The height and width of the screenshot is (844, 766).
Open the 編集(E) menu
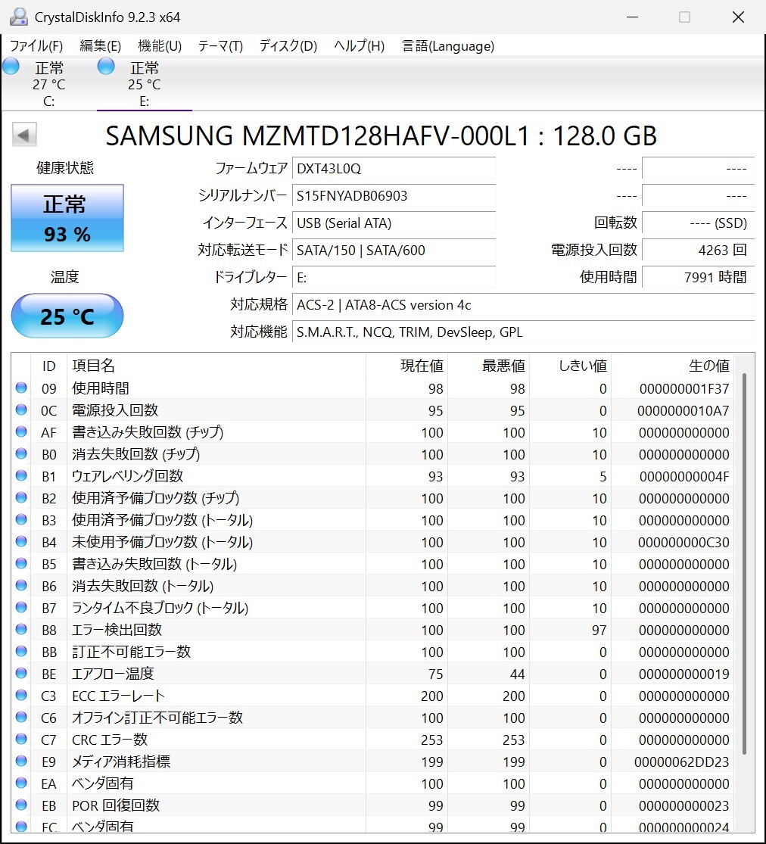(x=100, y=45)
